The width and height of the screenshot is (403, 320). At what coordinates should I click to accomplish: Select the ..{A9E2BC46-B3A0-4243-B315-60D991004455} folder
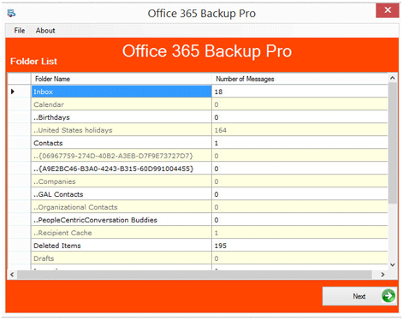[x=121, y=169]
